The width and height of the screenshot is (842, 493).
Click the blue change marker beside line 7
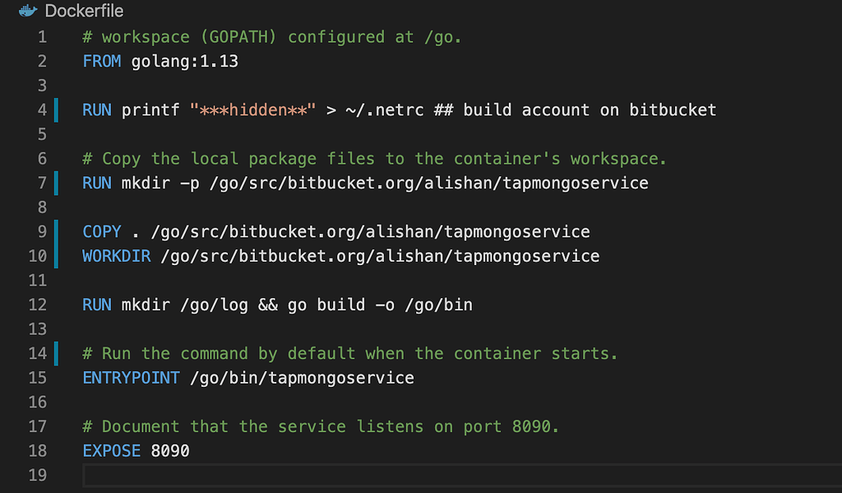(x=56, y=183)
